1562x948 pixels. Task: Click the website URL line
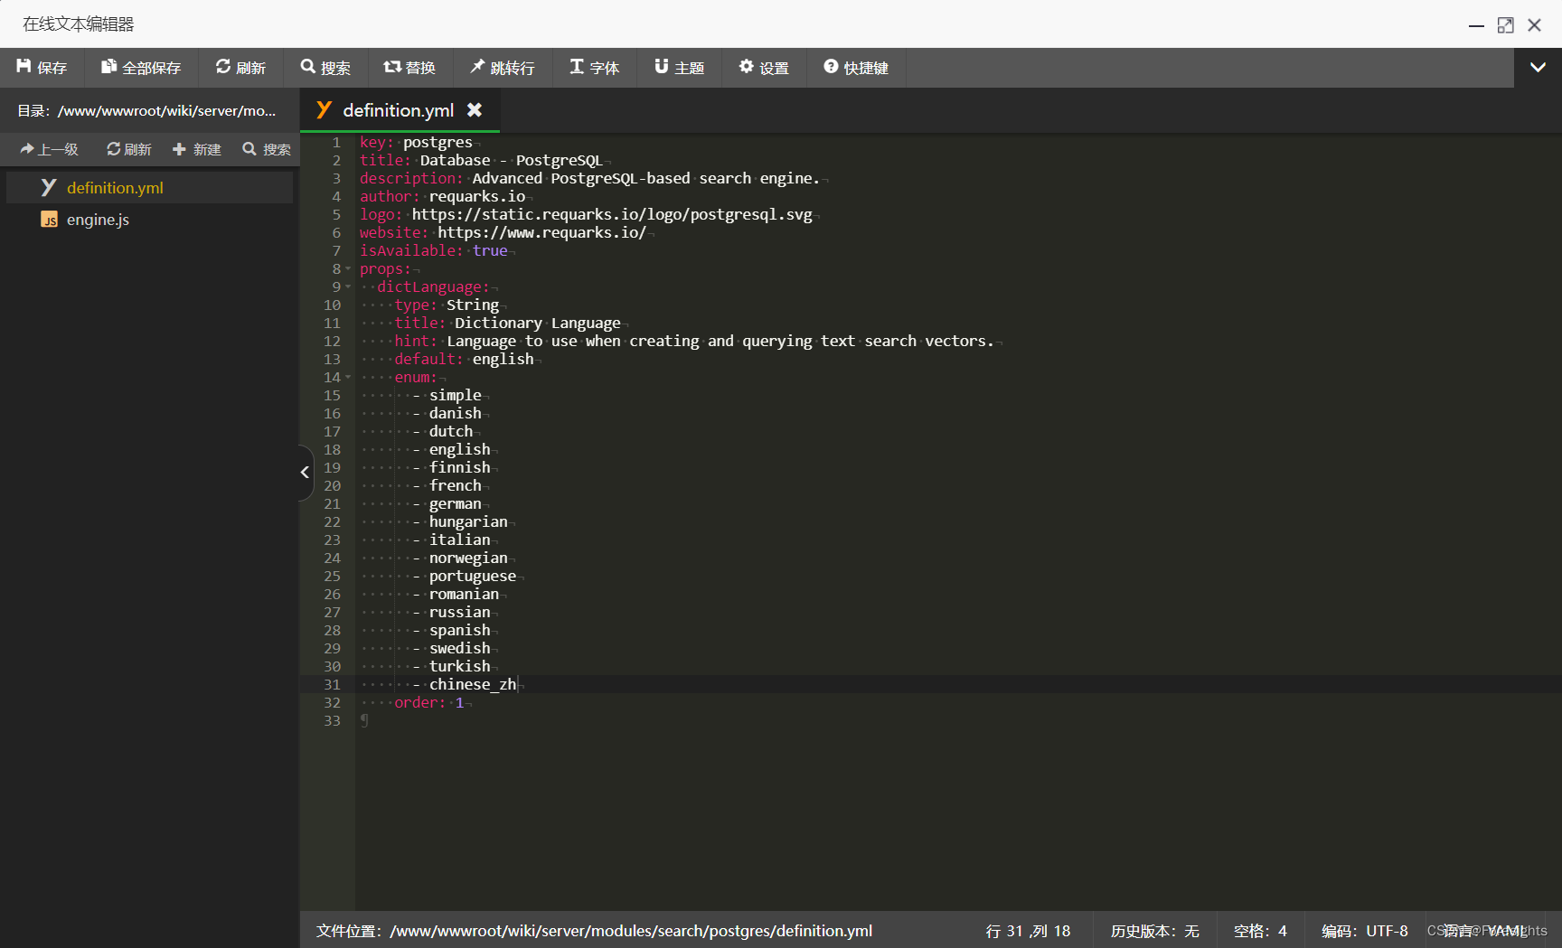pos(503,232)
